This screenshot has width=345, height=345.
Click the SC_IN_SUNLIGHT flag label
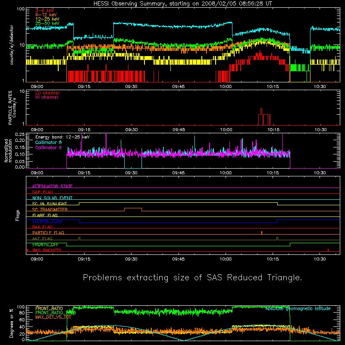pos(50,204)
